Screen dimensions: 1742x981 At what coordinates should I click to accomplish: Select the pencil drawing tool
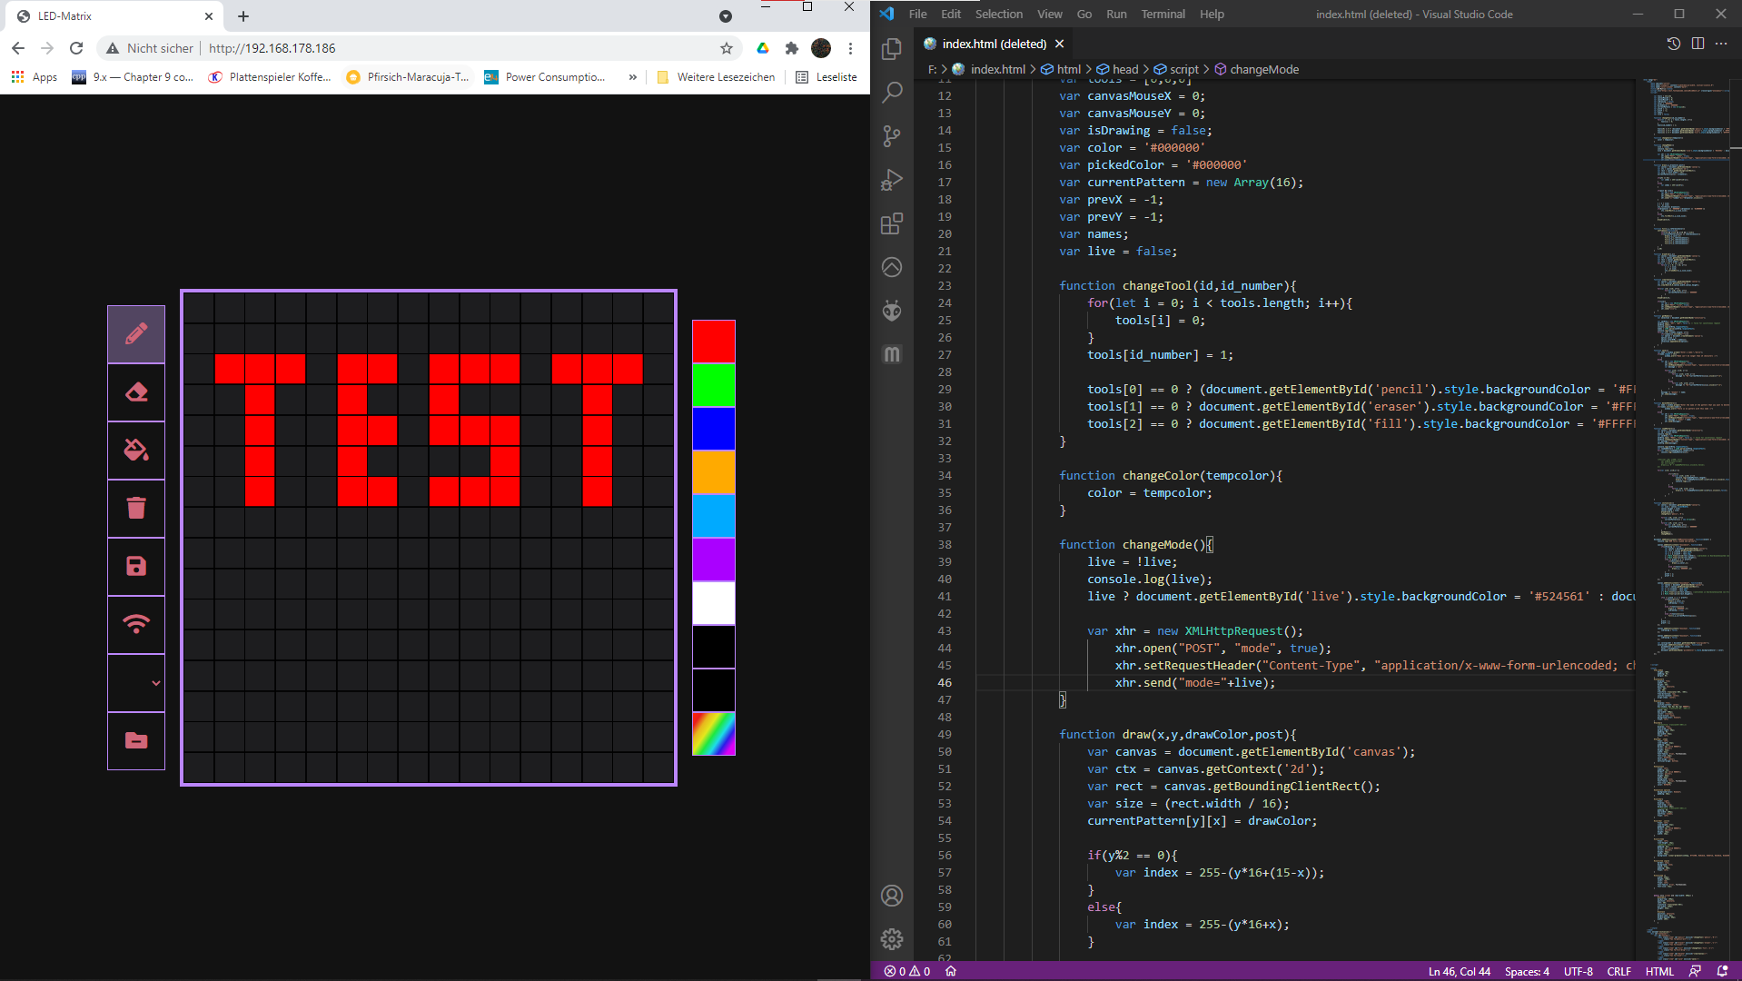tap(136, 334)
